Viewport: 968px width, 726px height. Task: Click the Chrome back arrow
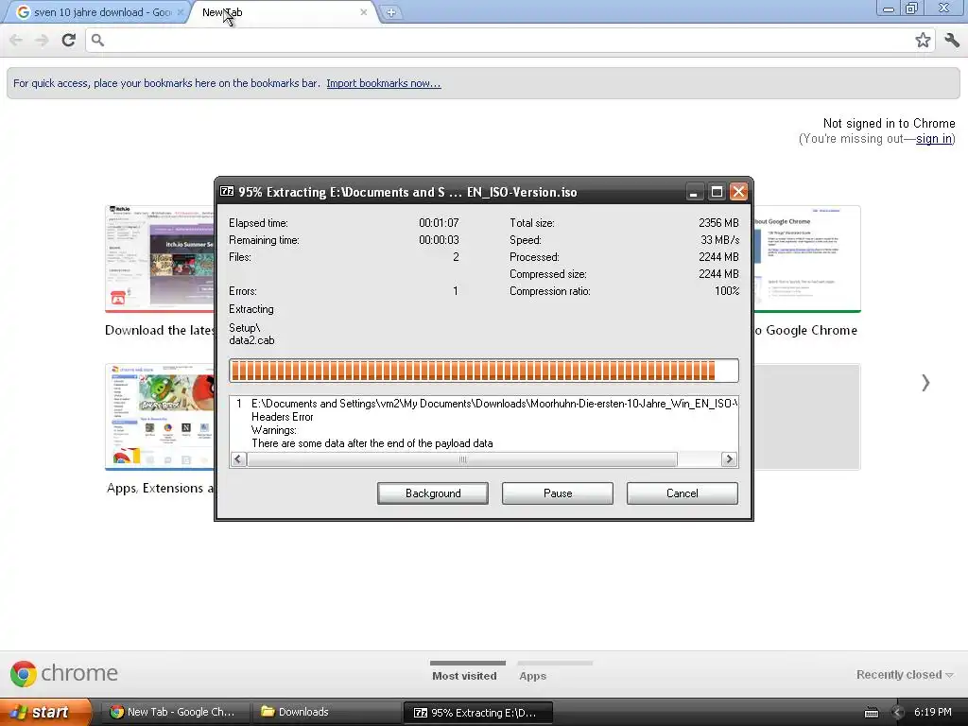[16, 40]
